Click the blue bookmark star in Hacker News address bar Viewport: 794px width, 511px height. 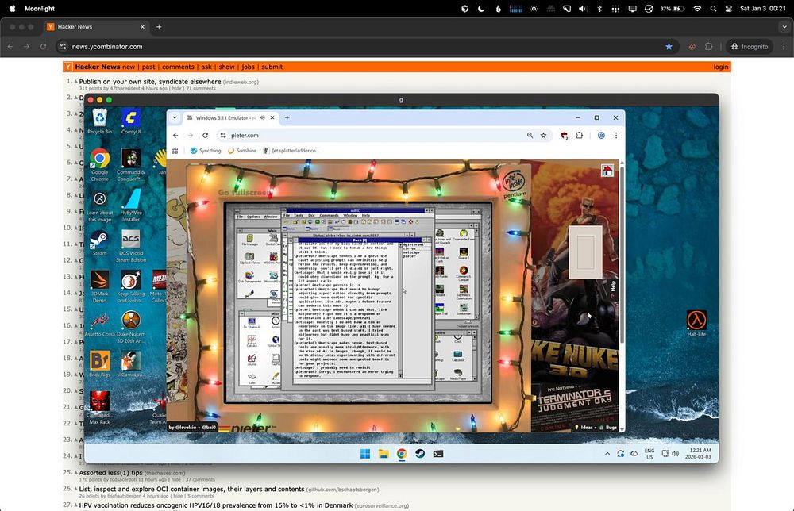pyautogui.click(x=669, y=47)
